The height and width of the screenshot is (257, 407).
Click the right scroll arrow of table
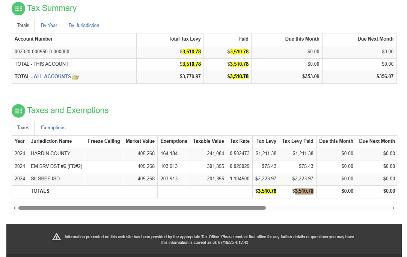[393, 208]
